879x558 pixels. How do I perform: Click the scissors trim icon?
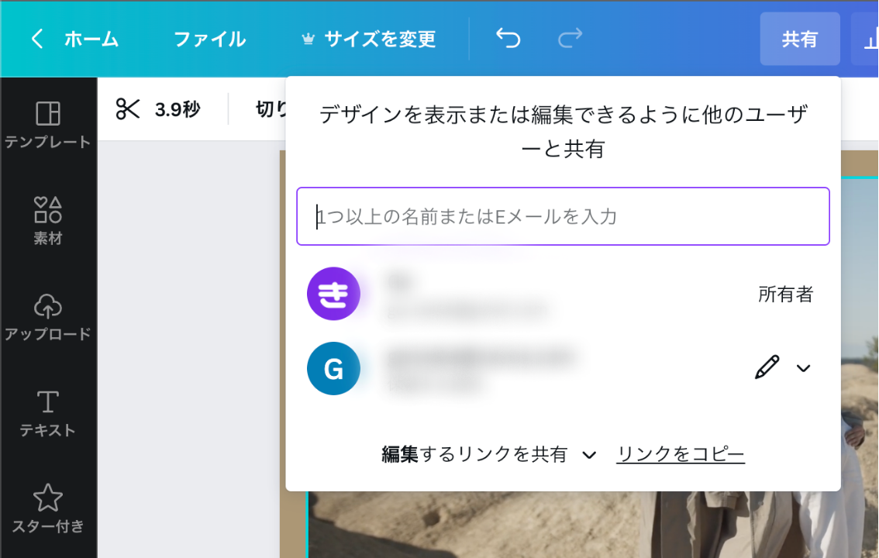tap(128, 108)
